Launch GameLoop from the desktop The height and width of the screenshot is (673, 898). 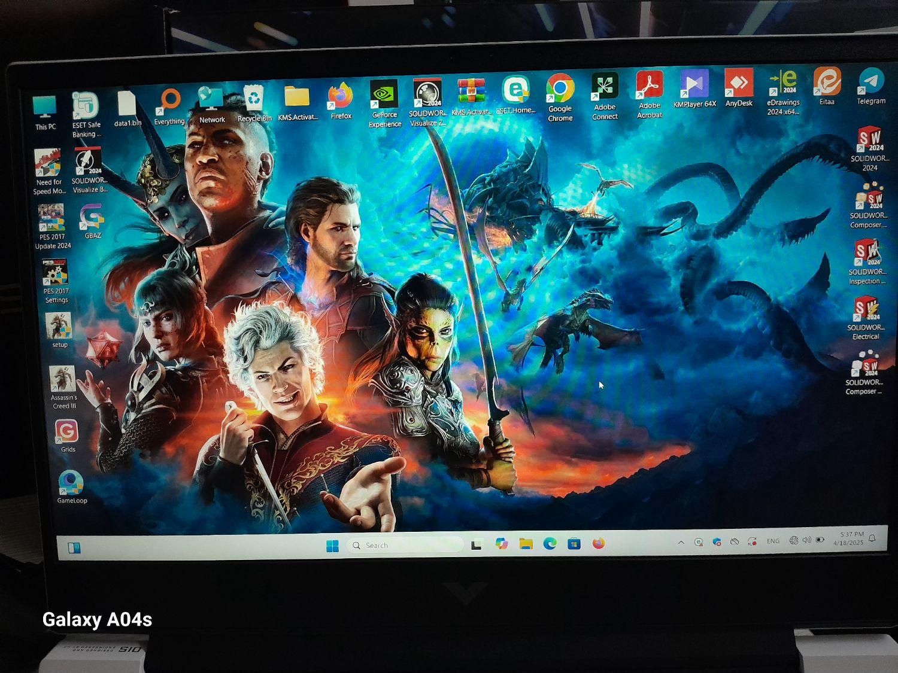point(72,487)
